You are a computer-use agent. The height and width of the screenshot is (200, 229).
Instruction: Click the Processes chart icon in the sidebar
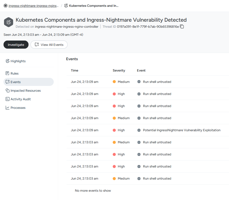click(x=8, y=108)
